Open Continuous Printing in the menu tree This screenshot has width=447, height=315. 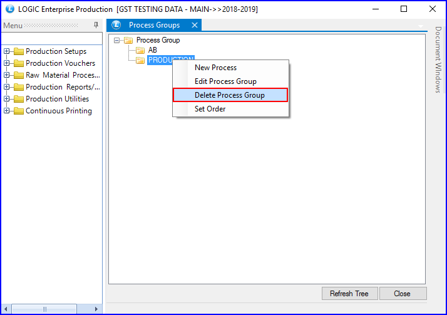pos(59,111)
